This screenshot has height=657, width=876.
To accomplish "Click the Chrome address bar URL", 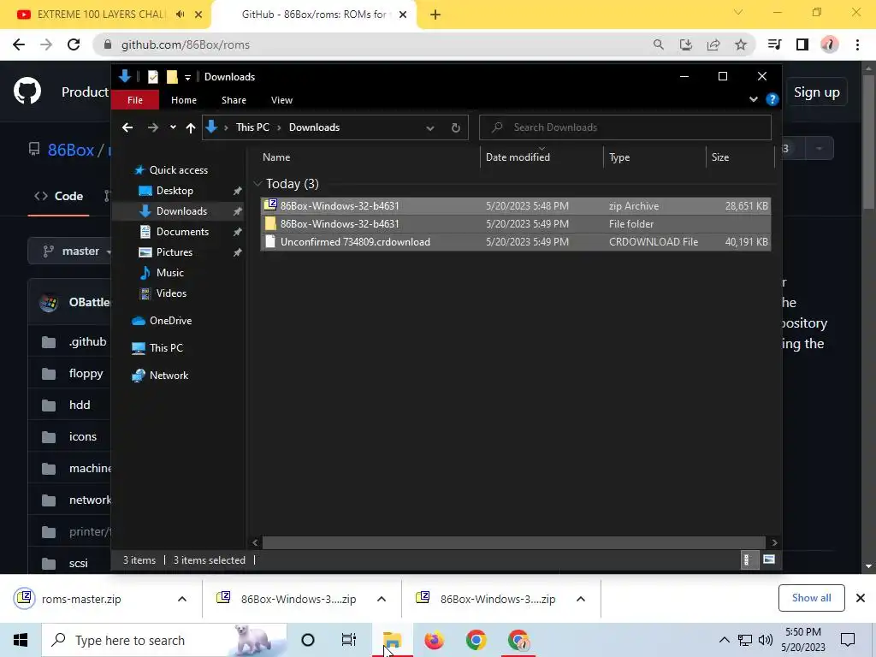I will tap(186, 44).
